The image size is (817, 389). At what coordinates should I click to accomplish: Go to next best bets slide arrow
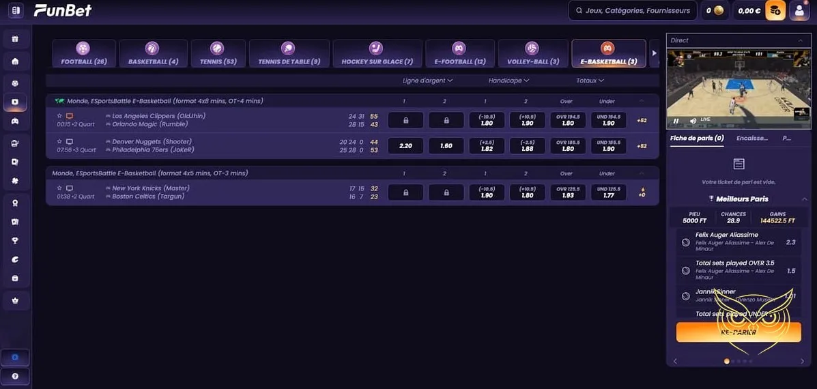[x=803, y=361]
